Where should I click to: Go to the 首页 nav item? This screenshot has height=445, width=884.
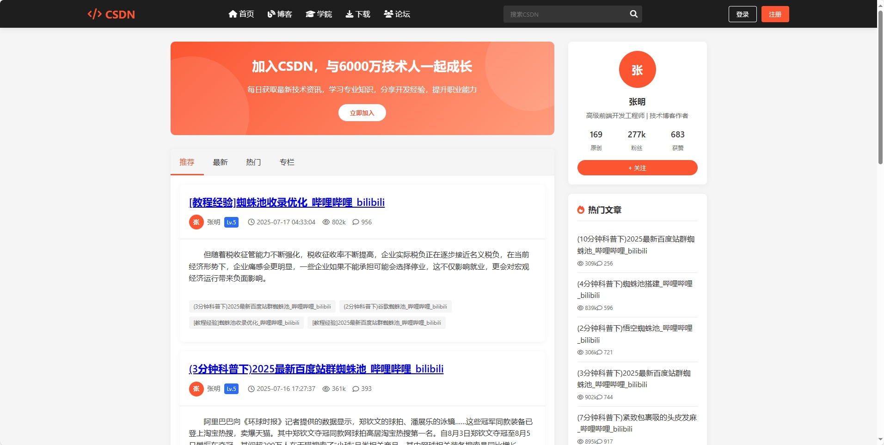coord(241,14)
